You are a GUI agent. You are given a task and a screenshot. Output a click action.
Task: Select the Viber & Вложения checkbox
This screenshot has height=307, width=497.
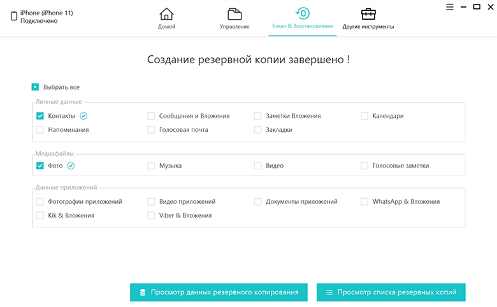click(x=151, y=215)
